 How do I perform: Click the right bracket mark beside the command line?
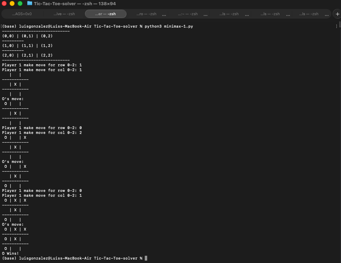(336, 26)
